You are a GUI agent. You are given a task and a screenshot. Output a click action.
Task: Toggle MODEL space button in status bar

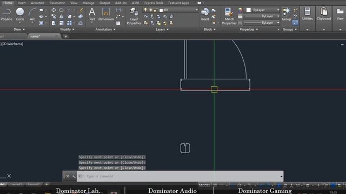point(204,185)
